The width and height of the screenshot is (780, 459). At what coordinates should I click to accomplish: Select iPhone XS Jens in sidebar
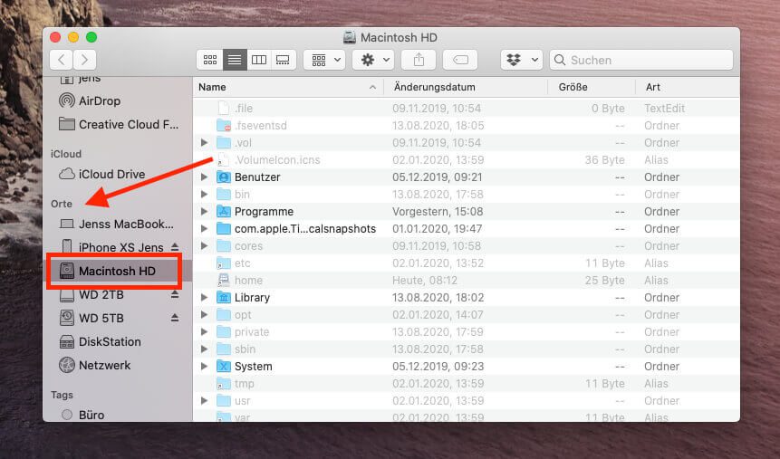pyautogui.click(x=111, y=247)
